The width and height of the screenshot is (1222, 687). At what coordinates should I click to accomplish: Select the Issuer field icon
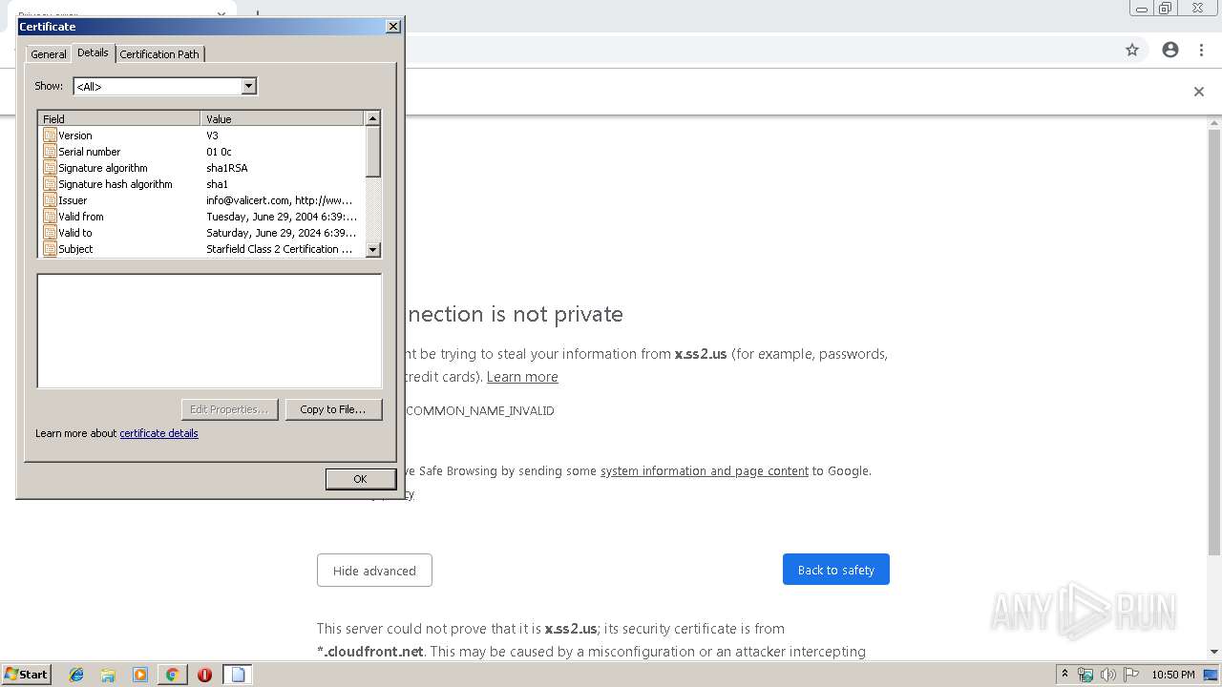tap(50, 200)
